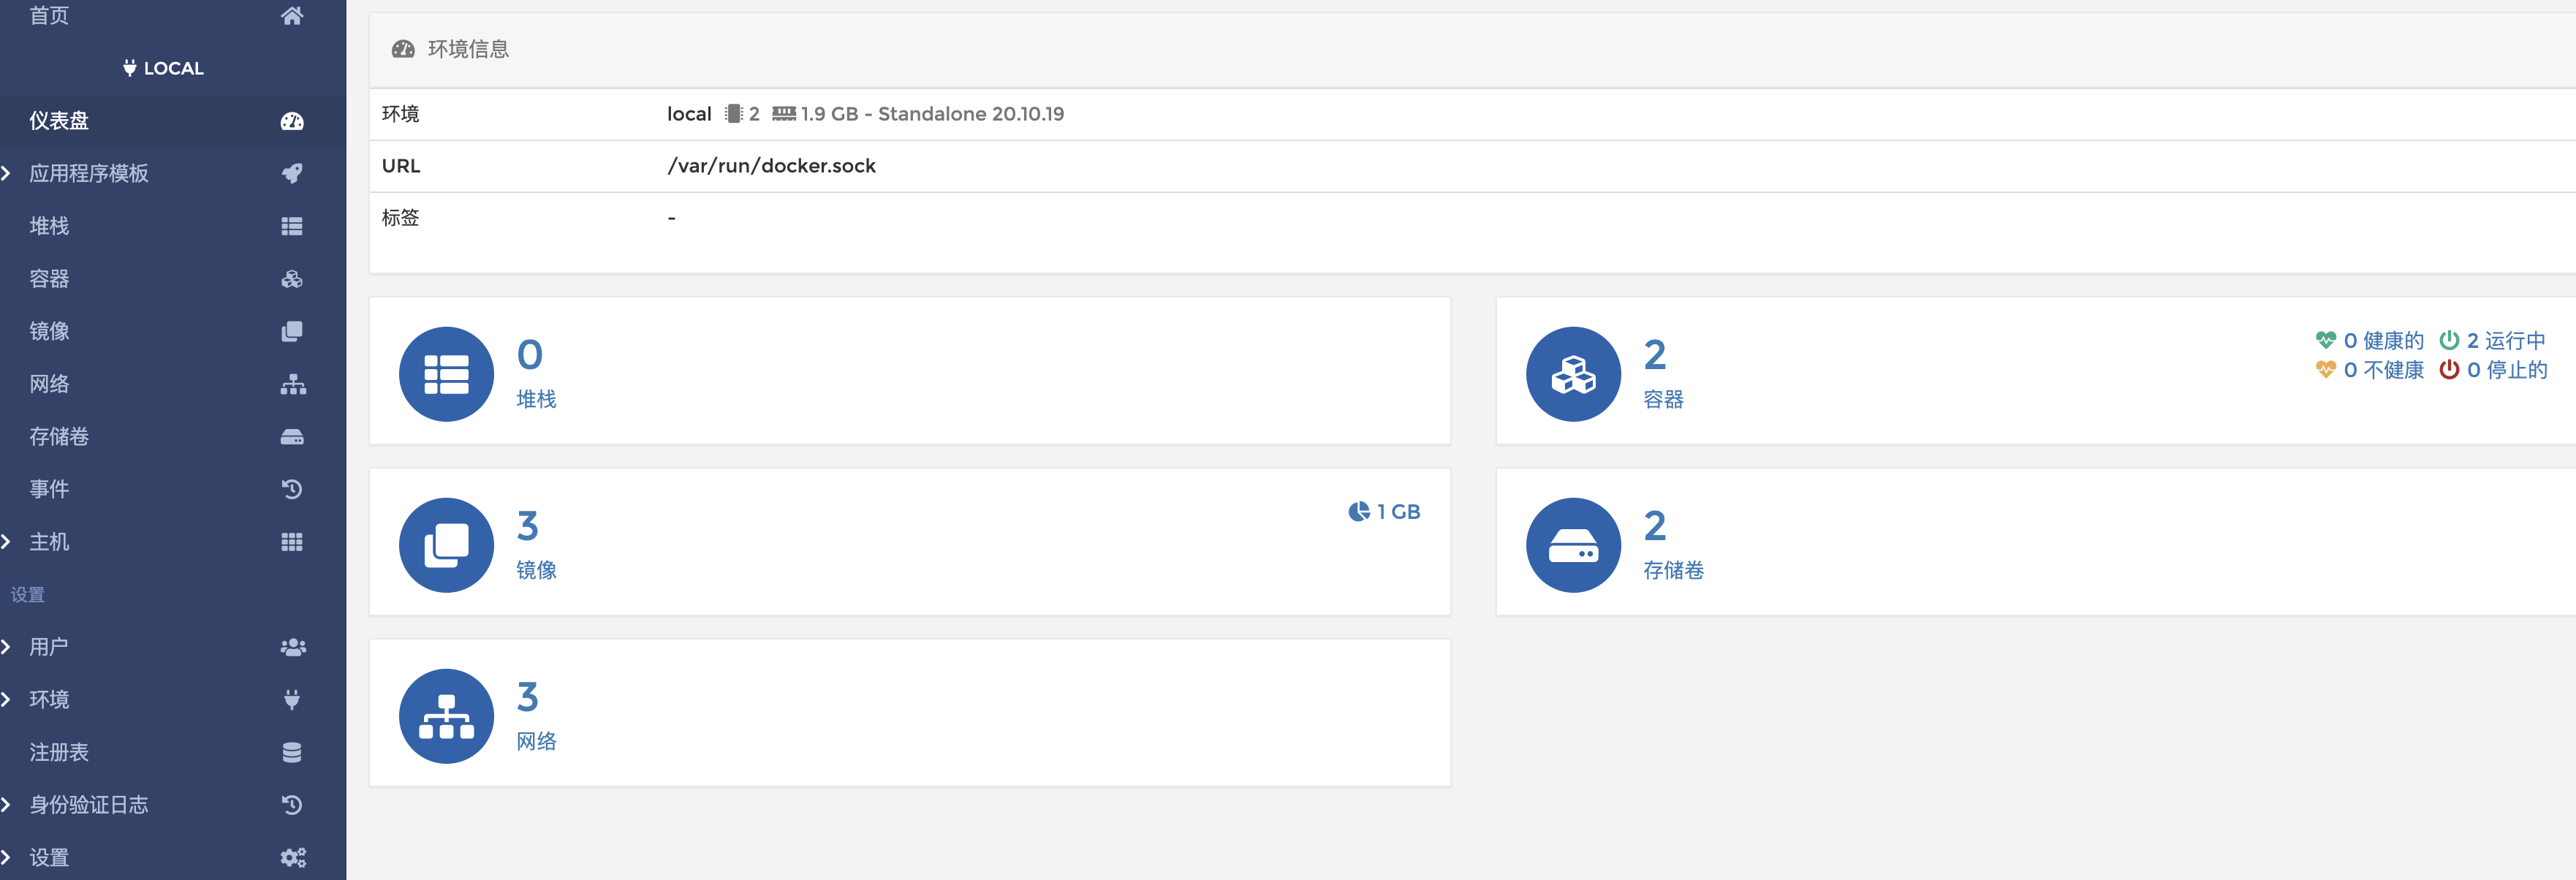This screenshot has width=2576, height=880.
Task: Click the database icon next to 注册表
Action: [291, 752]
